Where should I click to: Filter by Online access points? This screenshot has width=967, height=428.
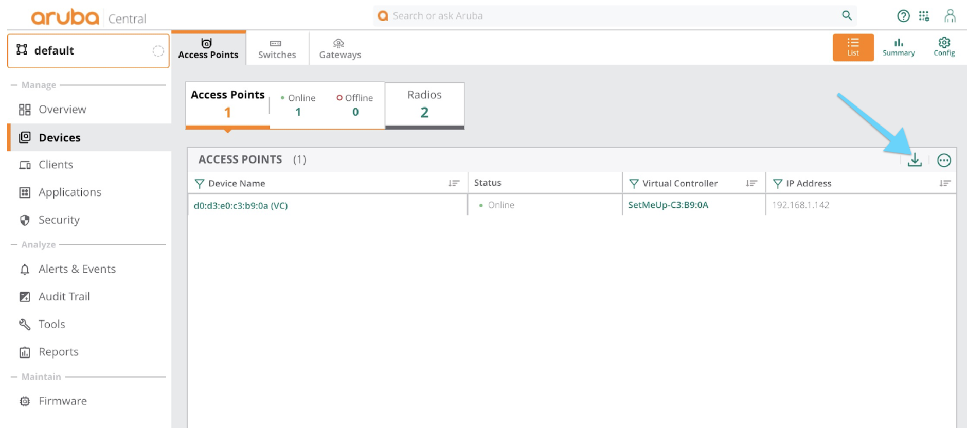click(x=298, y=104)
